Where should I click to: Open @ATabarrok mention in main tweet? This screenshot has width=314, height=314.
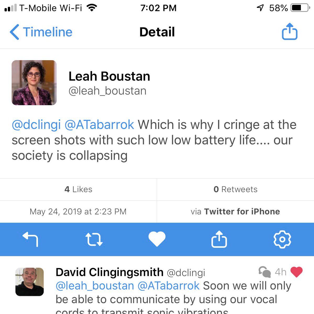coord(99,125)
